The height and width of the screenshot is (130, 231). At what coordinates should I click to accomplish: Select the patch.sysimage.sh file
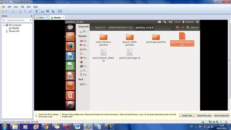tap(130, 54)
